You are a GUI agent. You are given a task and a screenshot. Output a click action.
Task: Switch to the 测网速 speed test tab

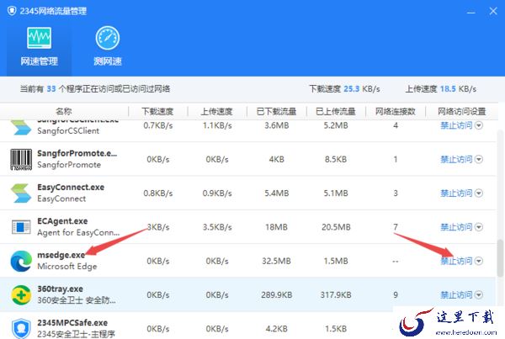[108, 46]
